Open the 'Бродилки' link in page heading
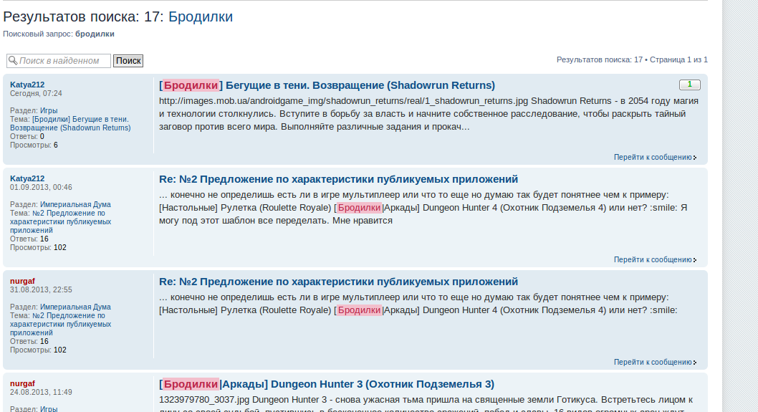The width and height of the screenshot is (758, 412). tap(201, 16)
